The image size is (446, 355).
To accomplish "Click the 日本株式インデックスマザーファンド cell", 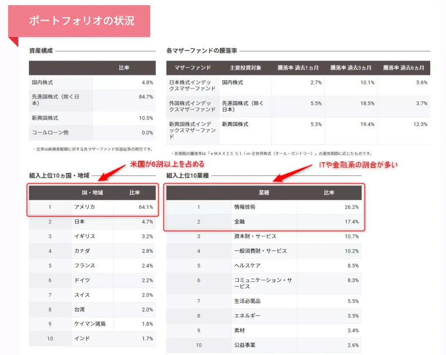I will (x=192, y=85).
